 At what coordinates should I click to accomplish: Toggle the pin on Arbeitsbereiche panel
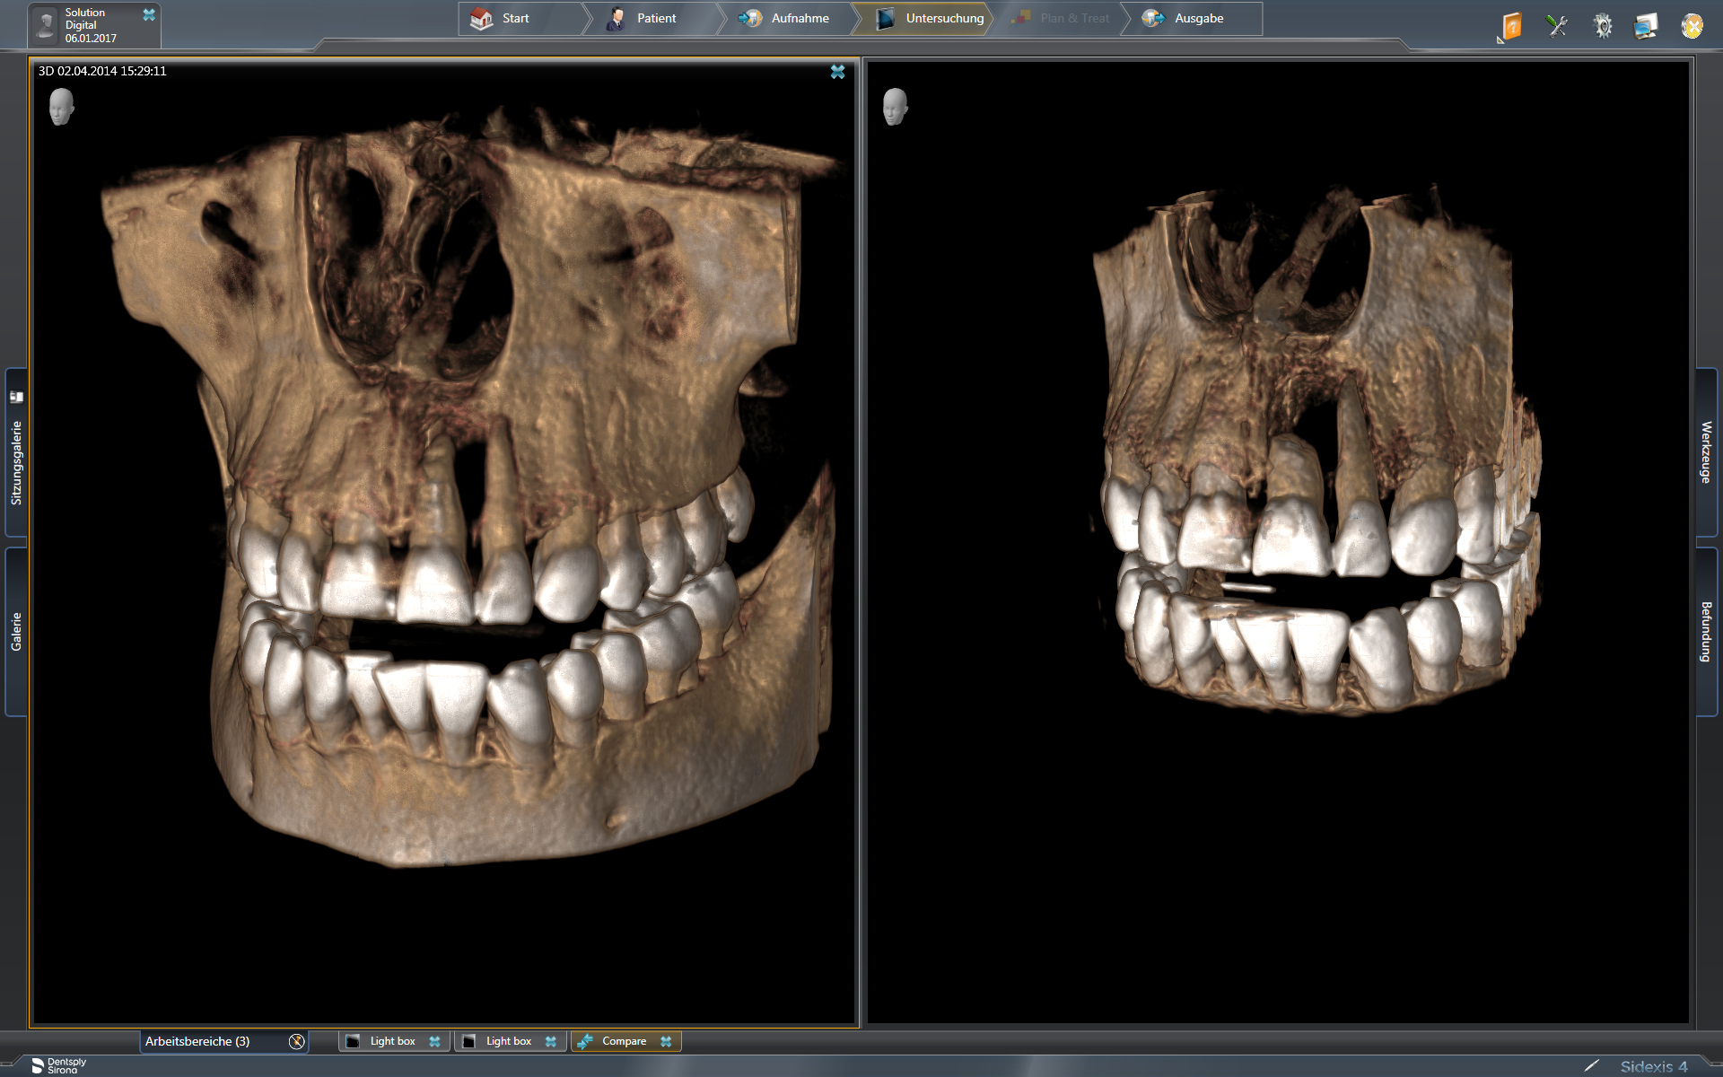(297, 1041)
